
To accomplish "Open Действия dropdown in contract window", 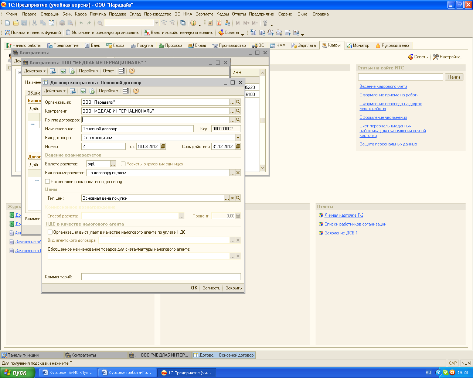I will (x=55, y=91).
